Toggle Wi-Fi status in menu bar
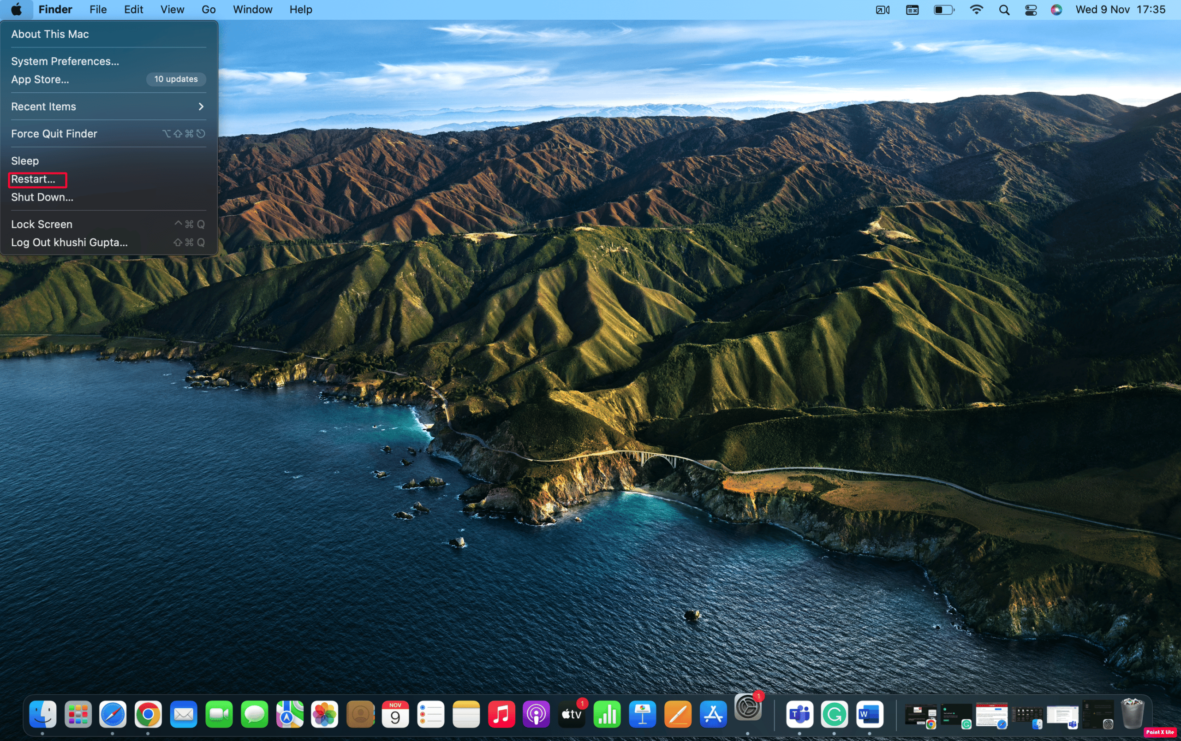Viewport: 1181px width, 741px height. [975, 9]
